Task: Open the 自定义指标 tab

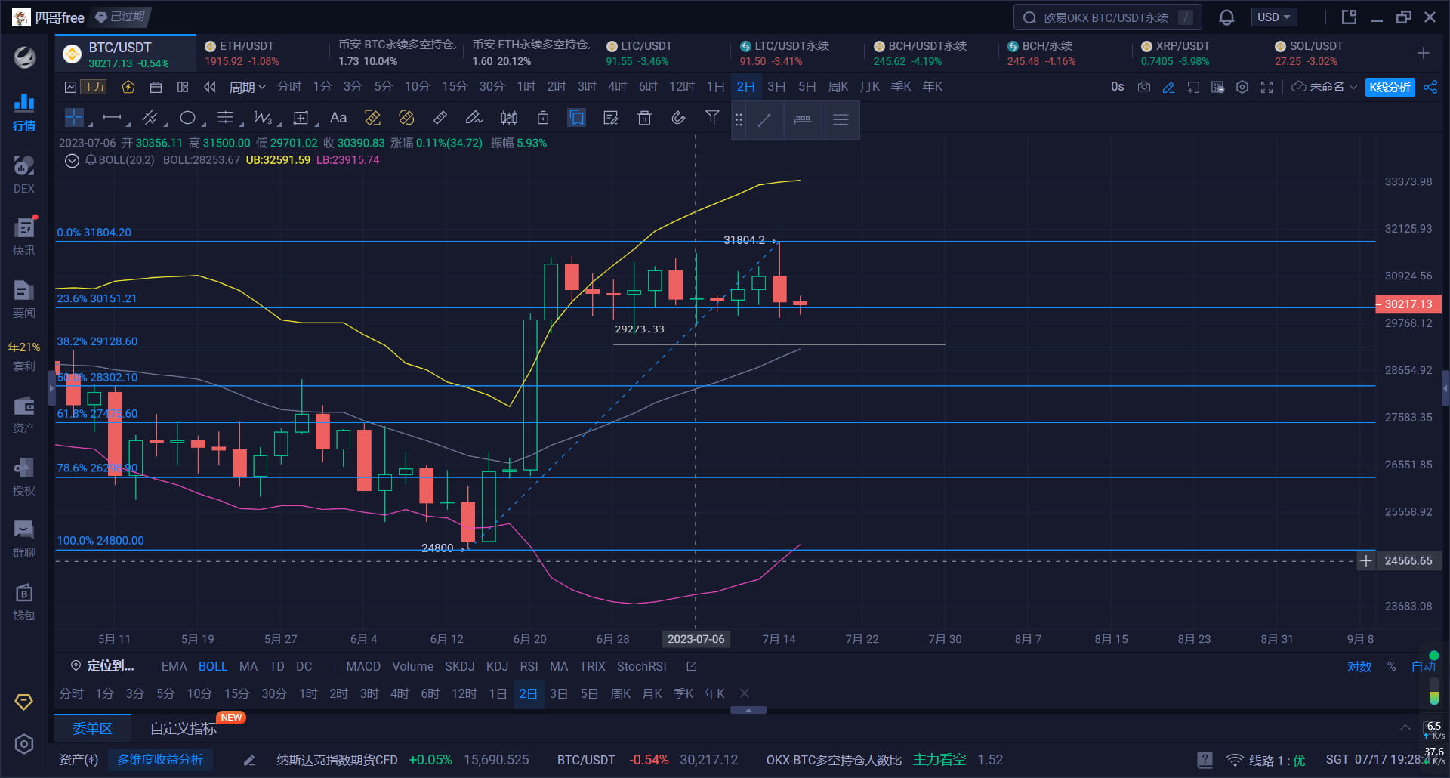Action: coord(184,728)
